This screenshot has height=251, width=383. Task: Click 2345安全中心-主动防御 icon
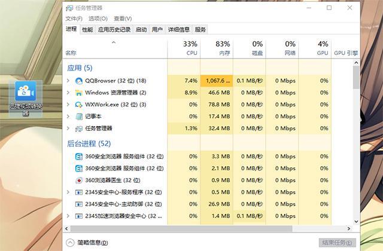click(79, 204)
